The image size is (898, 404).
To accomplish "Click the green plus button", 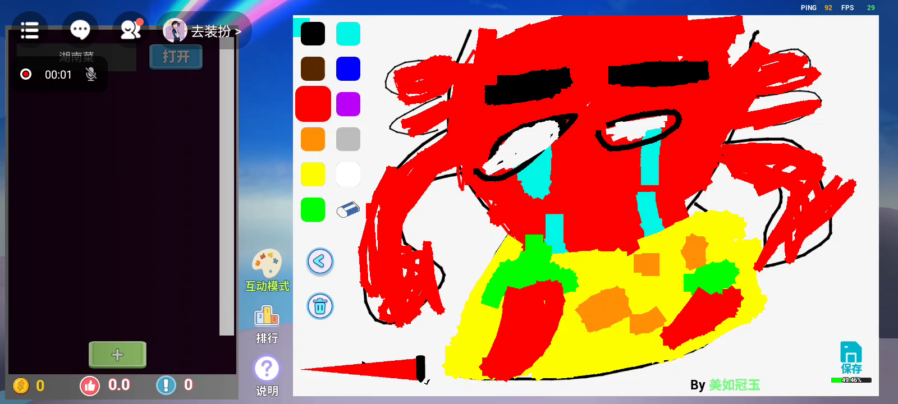I will point(117,355).
